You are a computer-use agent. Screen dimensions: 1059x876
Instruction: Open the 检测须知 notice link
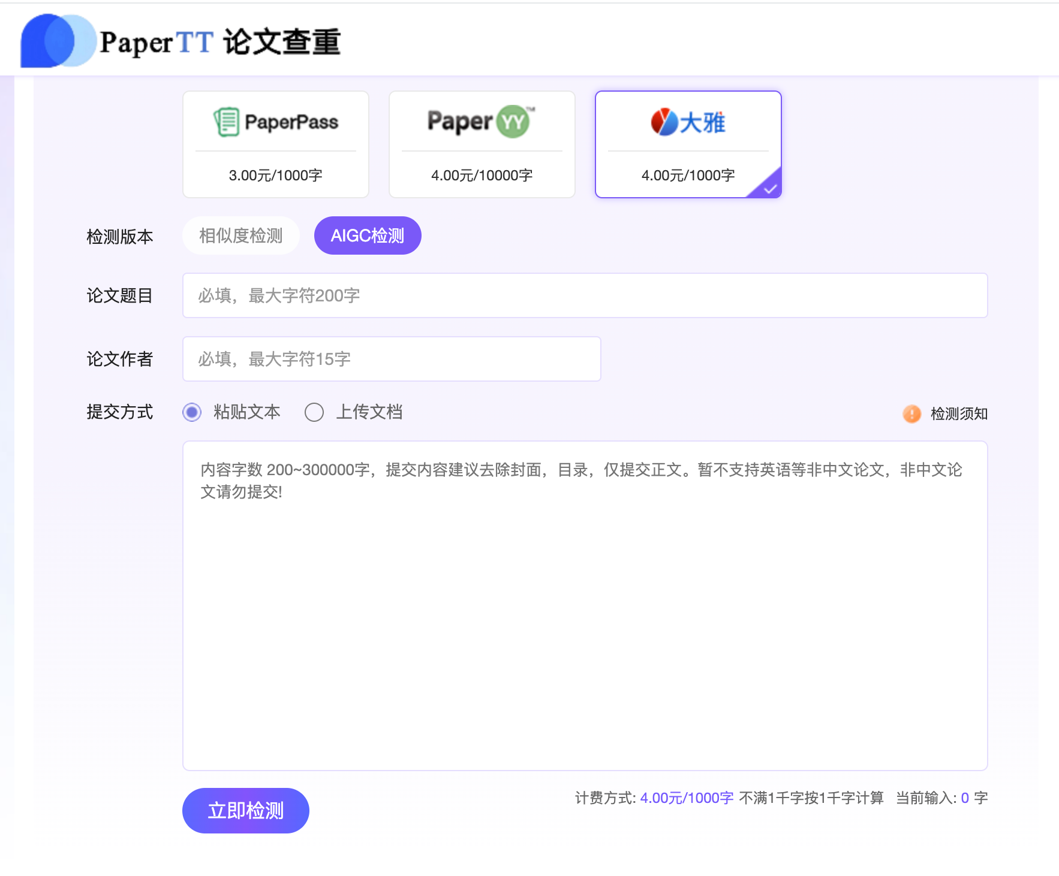[x=959, y=413]
